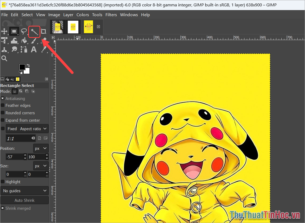The width and height of the screenshot is (305, 223).
Task: Switch to the Device Status dock tab
Action: pos(7,79)
